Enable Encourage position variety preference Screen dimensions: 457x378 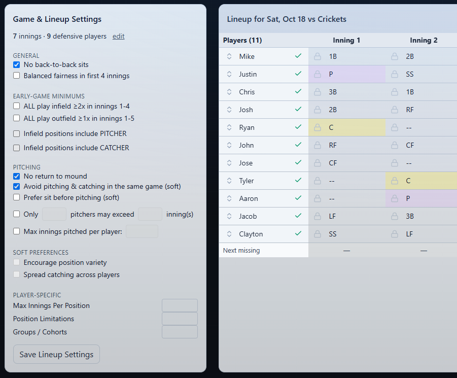(16, 262)
